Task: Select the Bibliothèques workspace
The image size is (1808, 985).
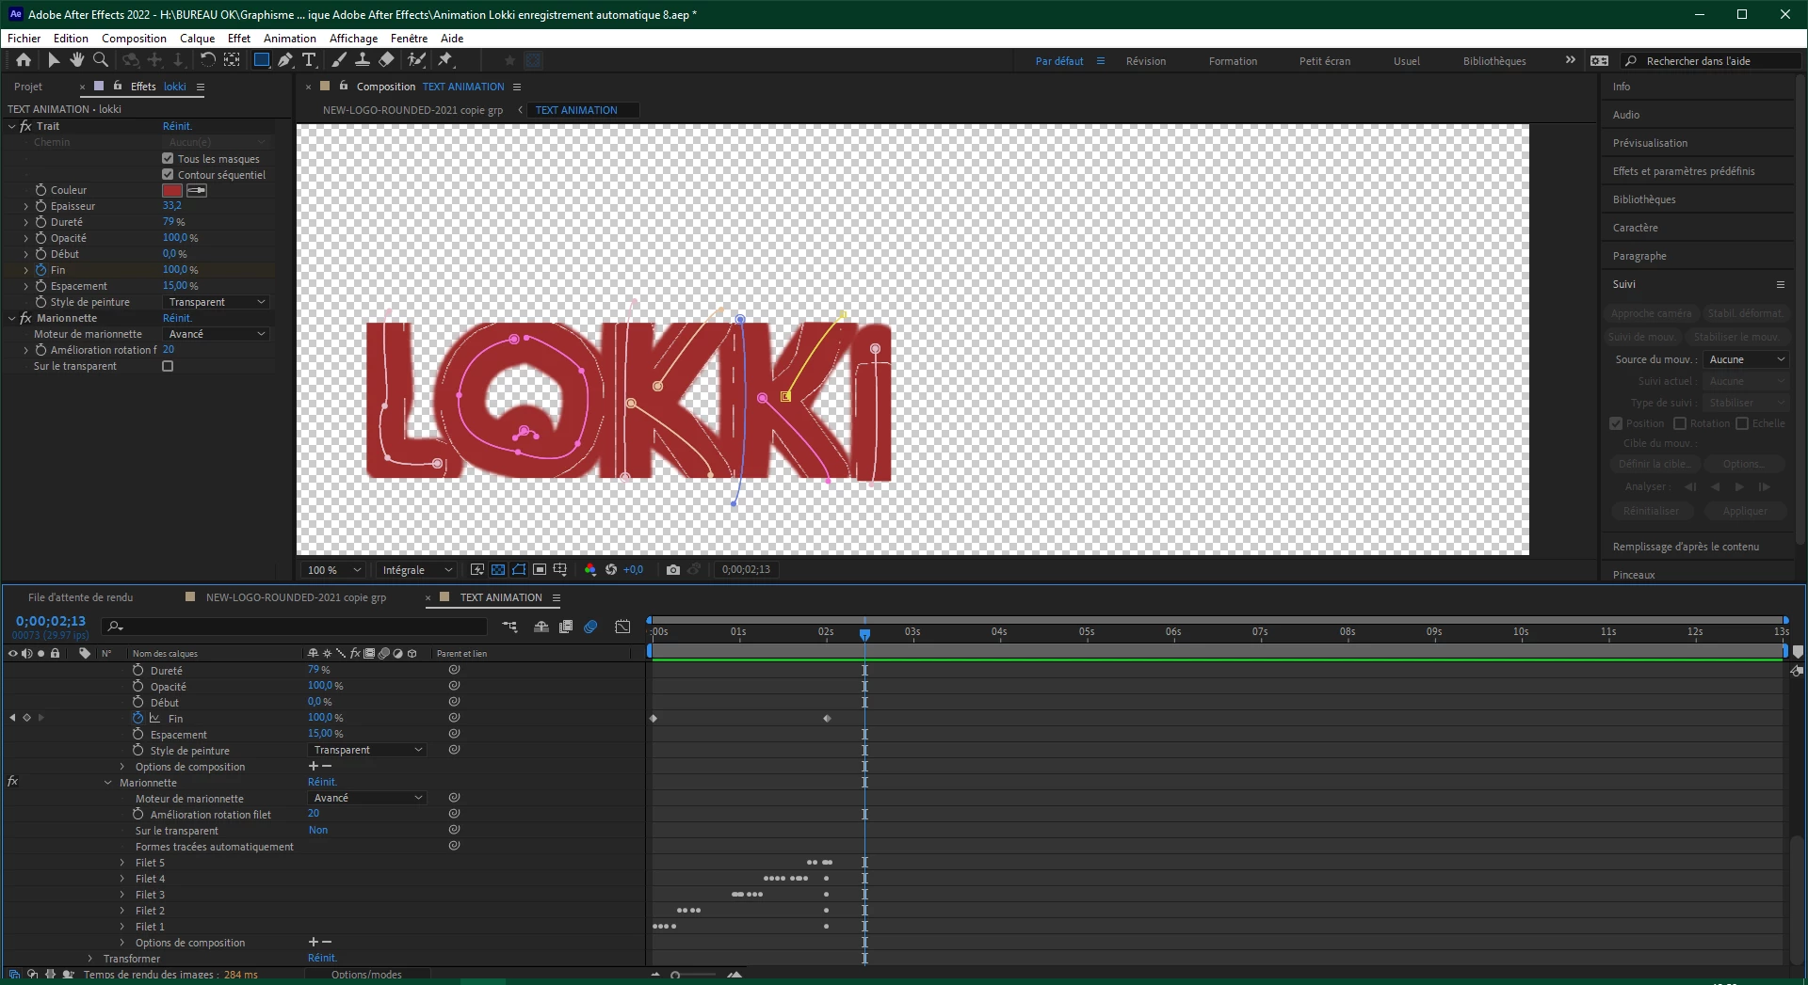Action: click(1494, 61)
